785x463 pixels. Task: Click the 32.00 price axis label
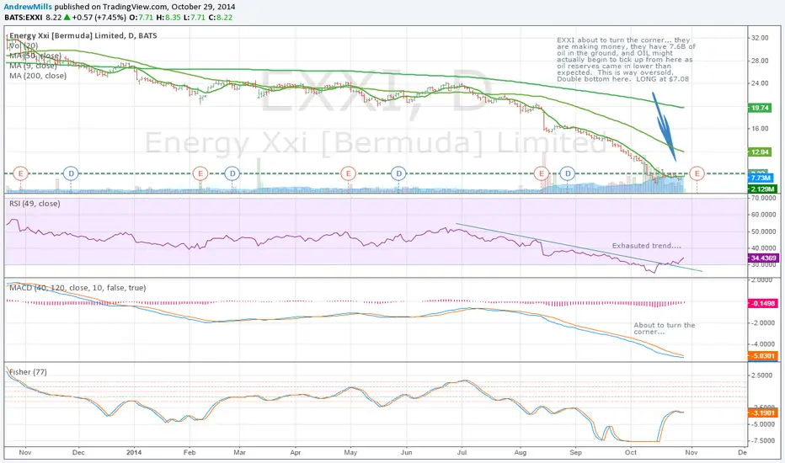coord(760,38)
